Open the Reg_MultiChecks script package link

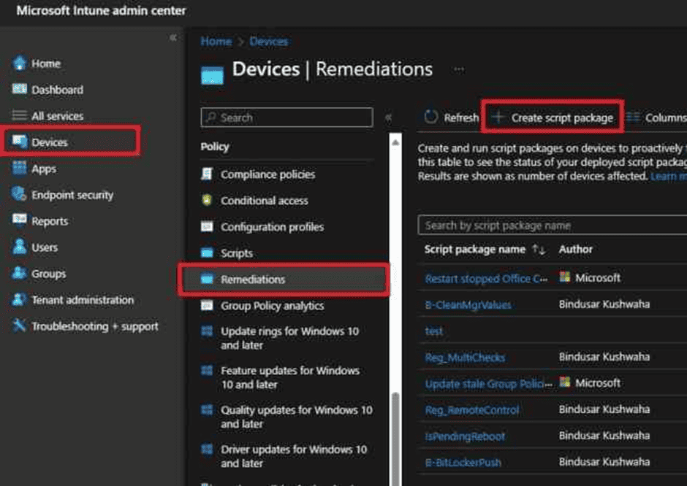(x=465, y=358)
